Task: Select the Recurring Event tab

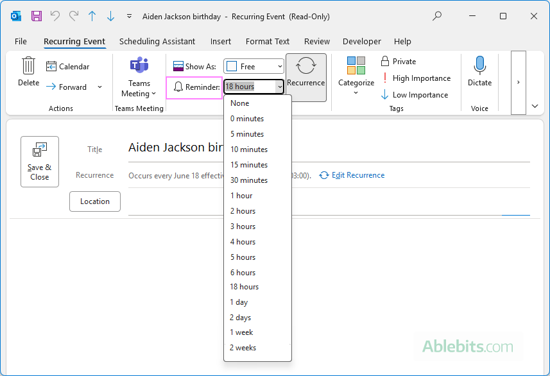Action: coord(74,42)
